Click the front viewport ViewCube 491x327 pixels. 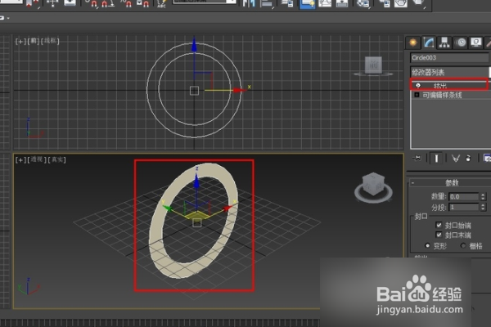[373, 65]
